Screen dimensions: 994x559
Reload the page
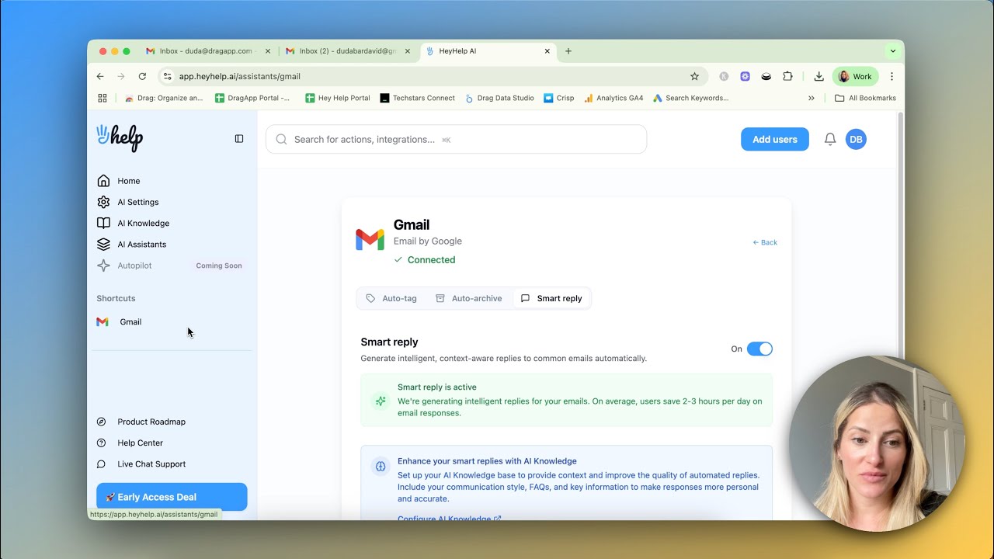click(x=142, y=76)
